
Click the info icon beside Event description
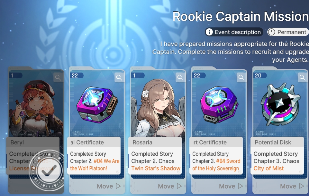209,32
